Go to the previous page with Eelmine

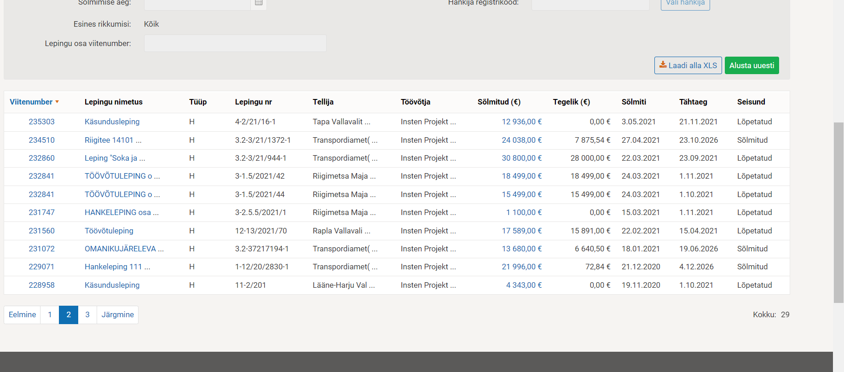pyautogui.click(x=22, y=315)
